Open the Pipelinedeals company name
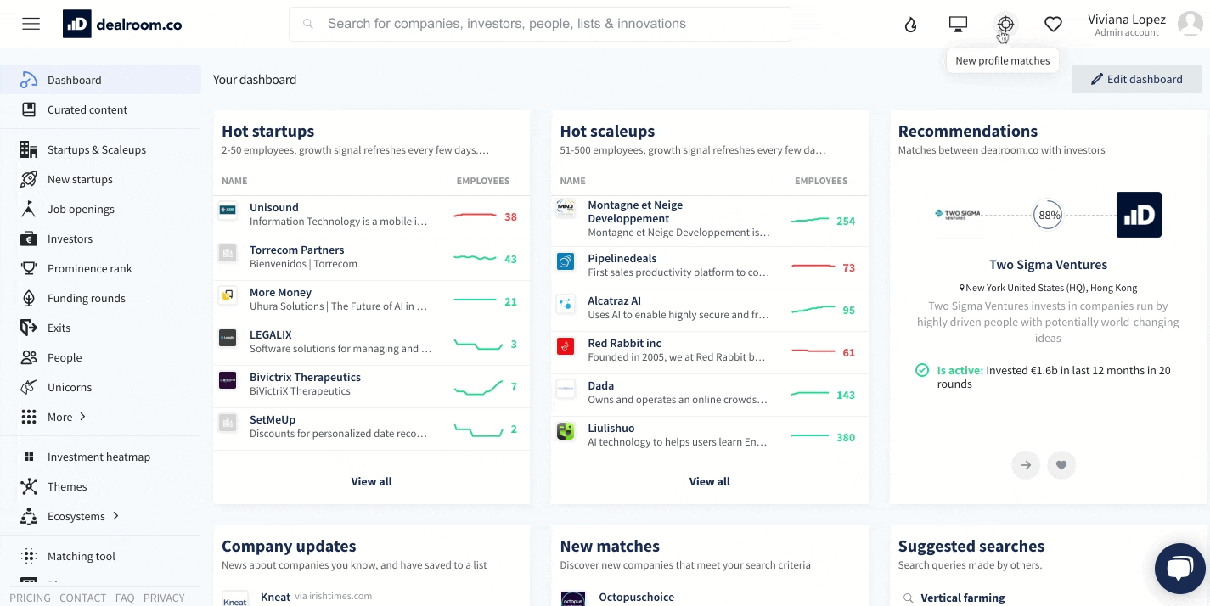 (622, 258)
